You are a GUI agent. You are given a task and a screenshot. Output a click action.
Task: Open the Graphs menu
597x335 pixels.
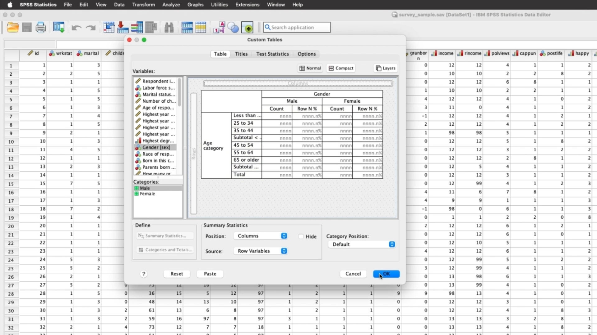[195, 5]
